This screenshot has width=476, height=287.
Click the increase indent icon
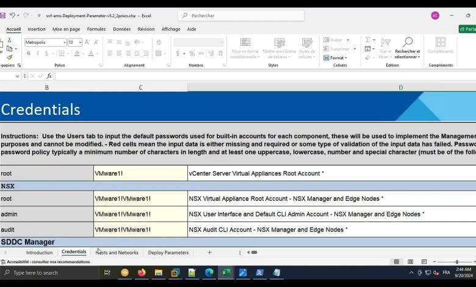pyautogui.click(x=146, y=54)
